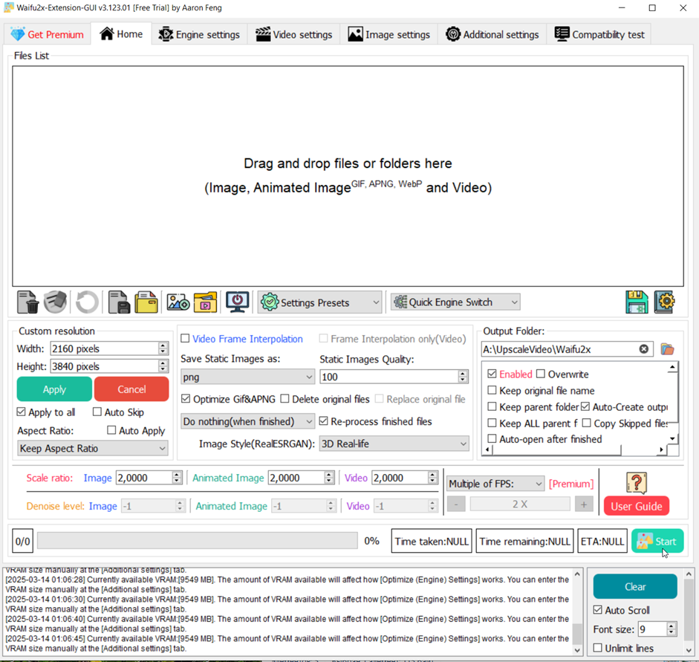This screenshot has height=662, width=699.
Task: Click the clear files list eraser icon
Action: click(x=55, y=302)
